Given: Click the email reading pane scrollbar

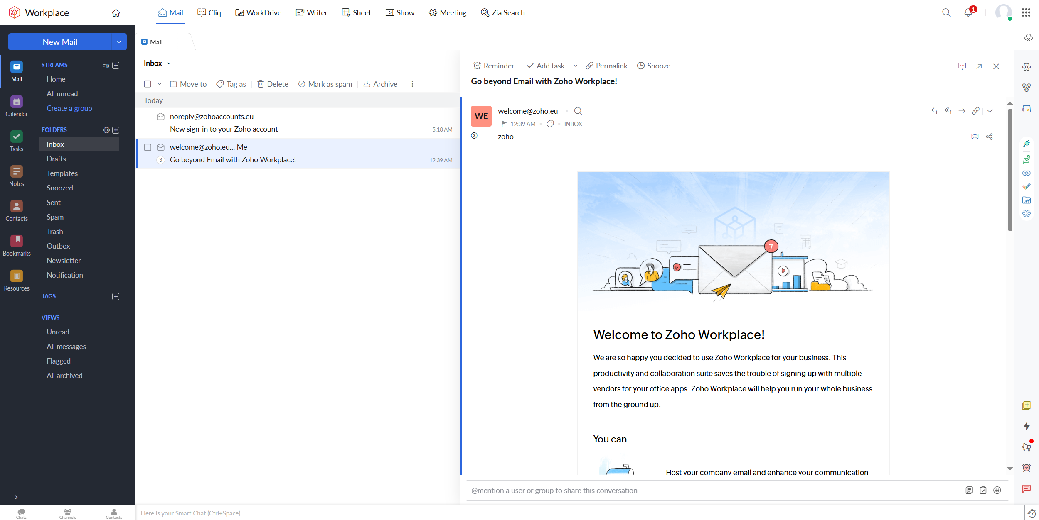Looking at the screenshot, I should point(1010,170).
